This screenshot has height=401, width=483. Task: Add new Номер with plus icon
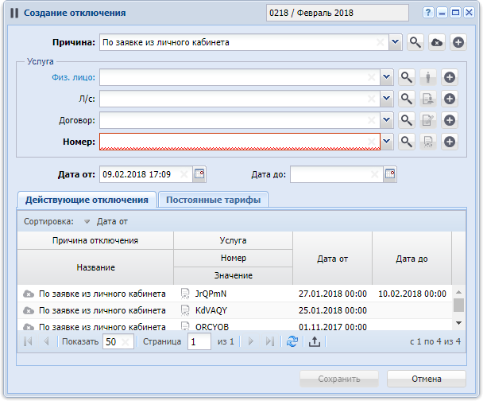(450, 142)
